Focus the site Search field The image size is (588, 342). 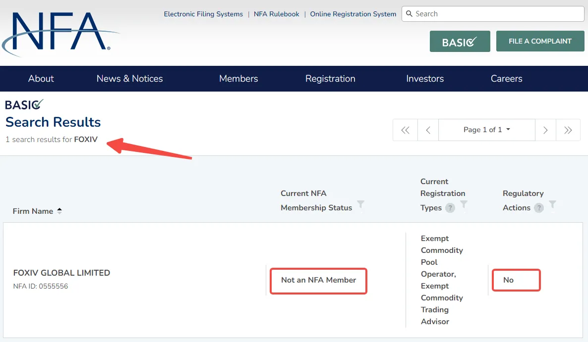click(493, 14)
